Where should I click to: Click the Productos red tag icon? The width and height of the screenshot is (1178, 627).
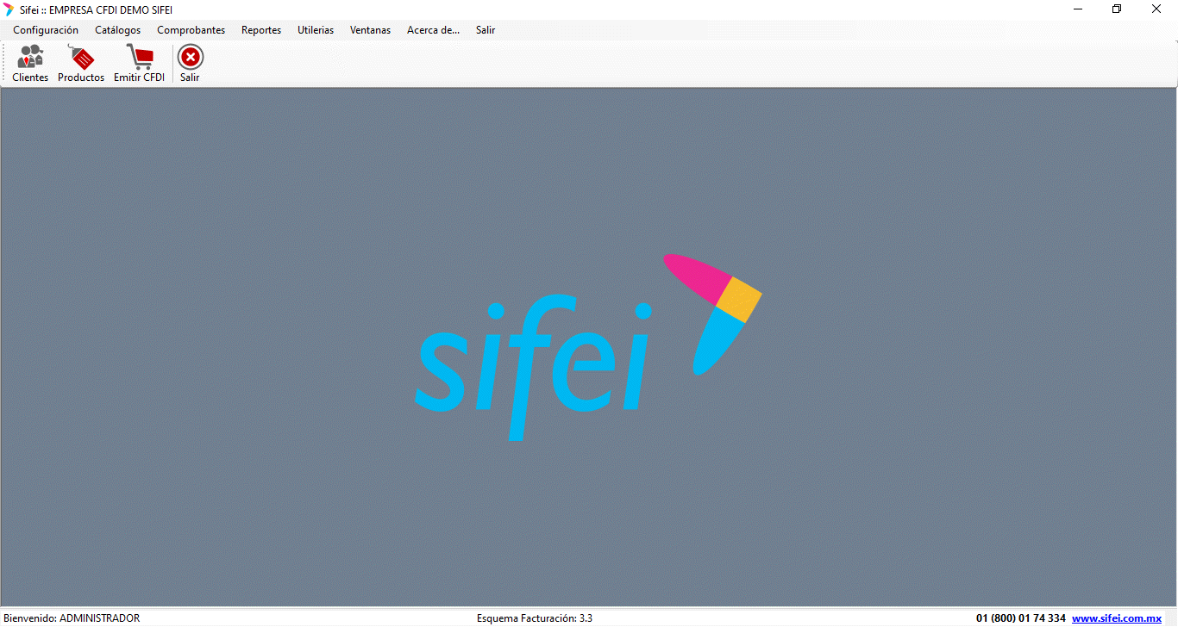(x=81, y=63)
